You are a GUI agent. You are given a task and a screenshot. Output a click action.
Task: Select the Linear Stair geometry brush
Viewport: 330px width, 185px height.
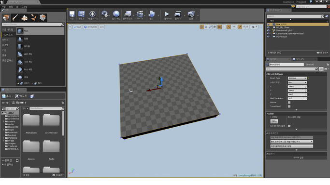41,62
